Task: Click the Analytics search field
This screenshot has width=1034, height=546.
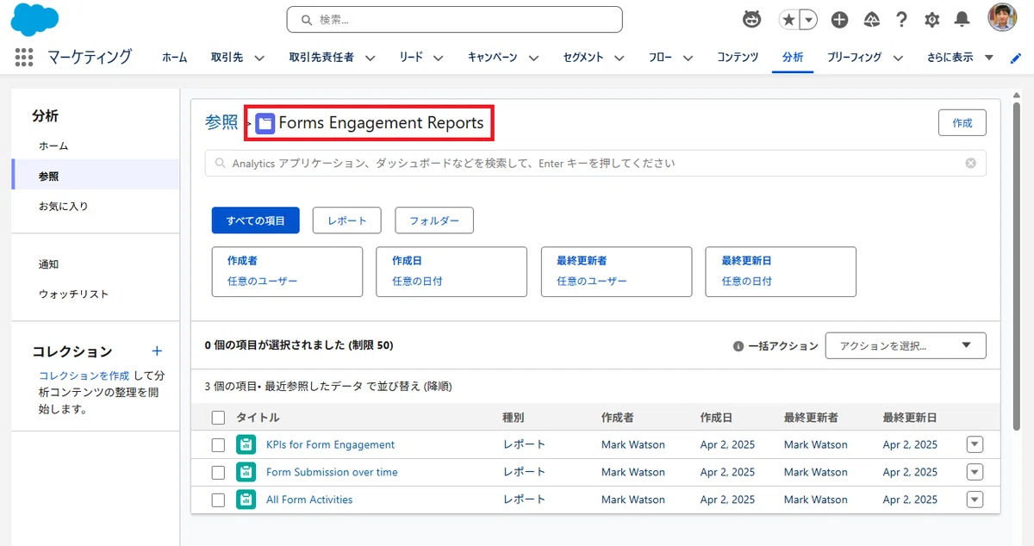Action: (595, 163)
